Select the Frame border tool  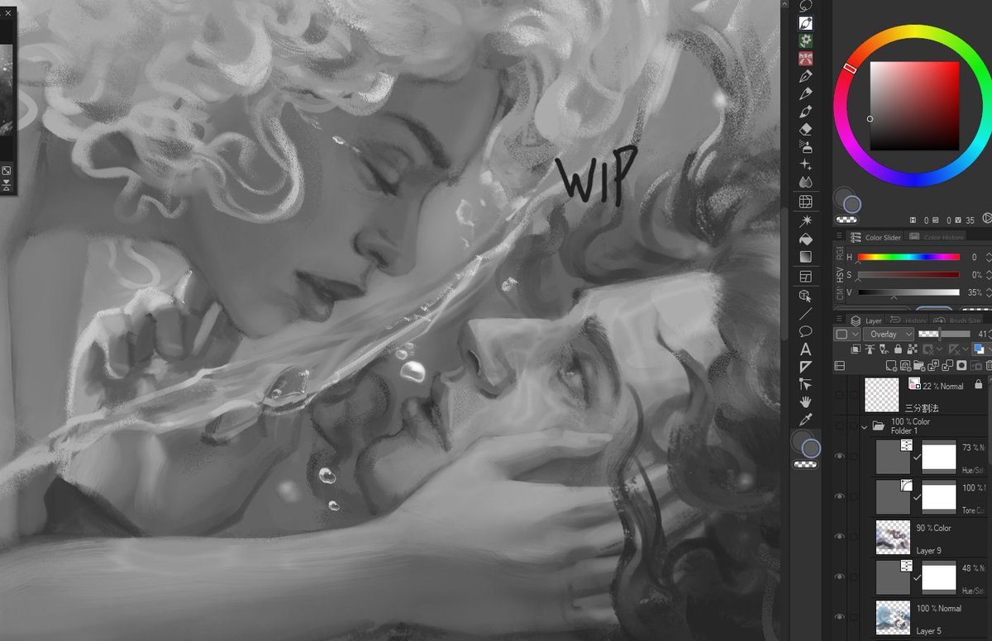tap(806, 277)
